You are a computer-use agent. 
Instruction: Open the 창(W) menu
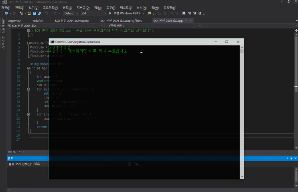click(x=155, y=8)
